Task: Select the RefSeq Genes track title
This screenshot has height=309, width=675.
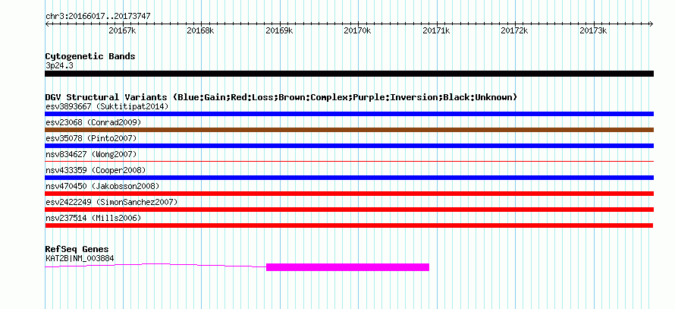Action: tap(77, 250)
